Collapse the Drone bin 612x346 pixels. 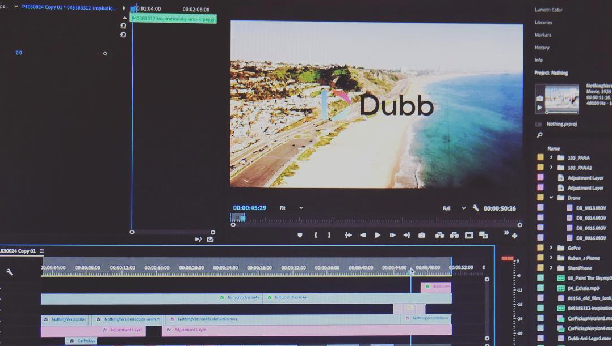coord(551,198)
